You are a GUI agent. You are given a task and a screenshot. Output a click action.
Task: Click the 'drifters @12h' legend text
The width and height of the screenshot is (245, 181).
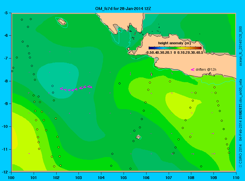[x=206, y=70]
